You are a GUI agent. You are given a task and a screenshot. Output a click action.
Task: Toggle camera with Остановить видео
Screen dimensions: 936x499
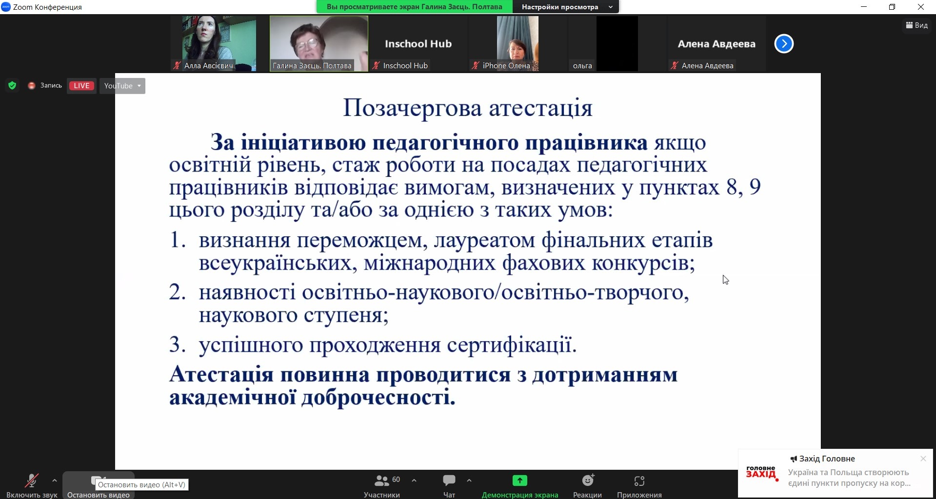(98, 481)
